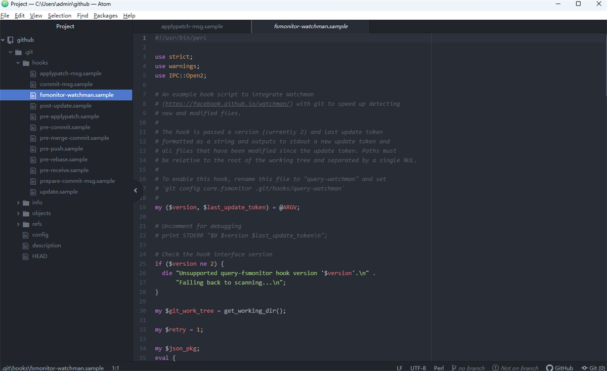Expand the info folder
Image resolution: width=607 pixels, height=371 pixels.
tap(19, 202)
